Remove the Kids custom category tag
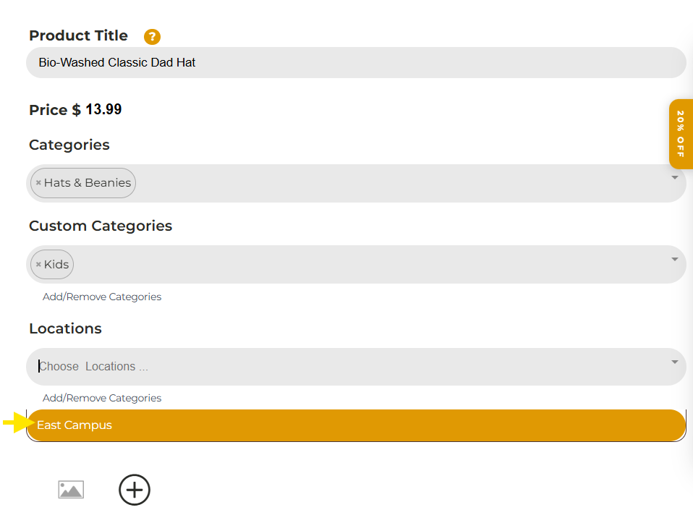This screenshot has height=510, width=693. [38, 264]
